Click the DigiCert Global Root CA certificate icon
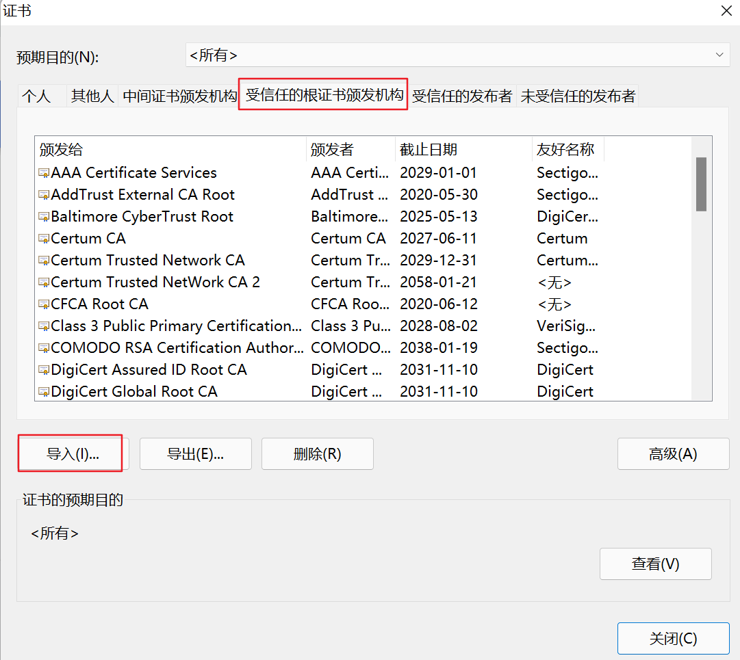Image resolution: width=740 pixels, height=660 pixels. [44, 392]
